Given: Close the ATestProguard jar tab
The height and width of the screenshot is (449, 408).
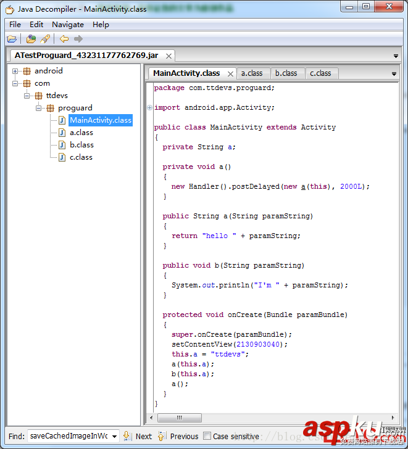Looking at the screenshot, I should tap(169, 56).
